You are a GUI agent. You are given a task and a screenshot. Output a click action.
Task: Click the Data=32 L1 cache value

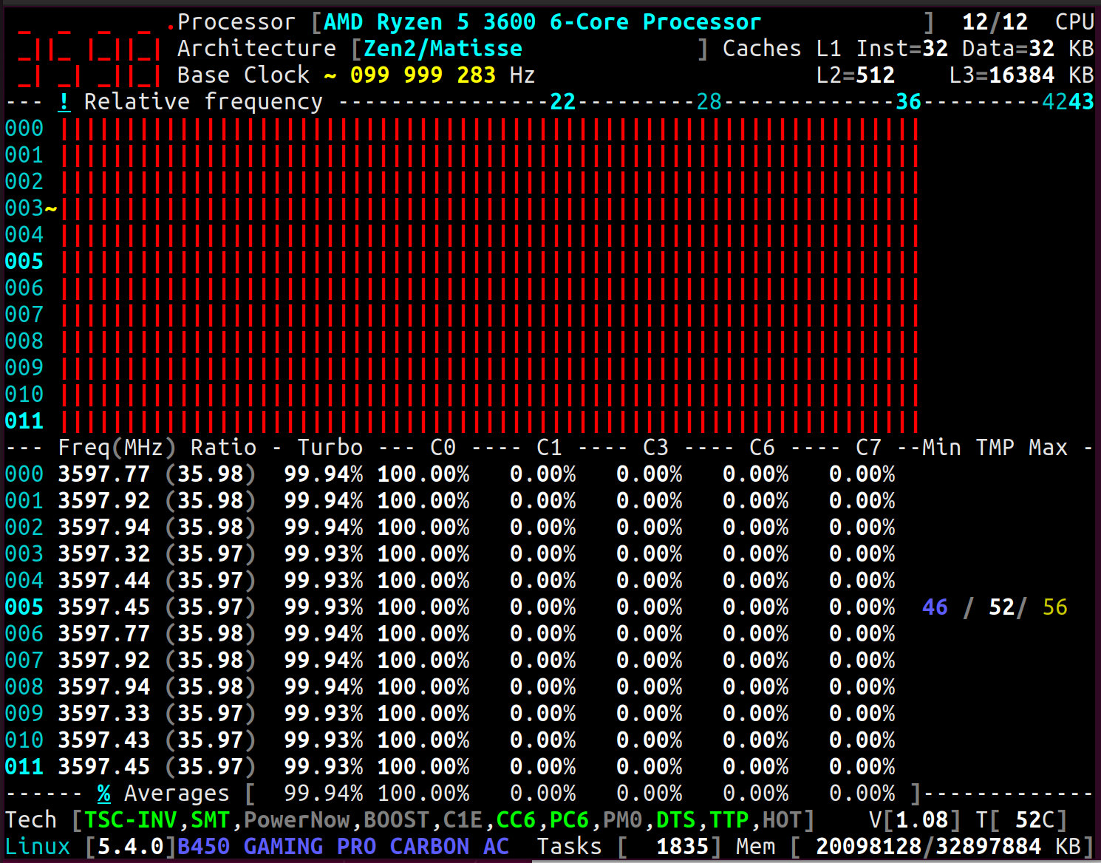(1008, 49)
